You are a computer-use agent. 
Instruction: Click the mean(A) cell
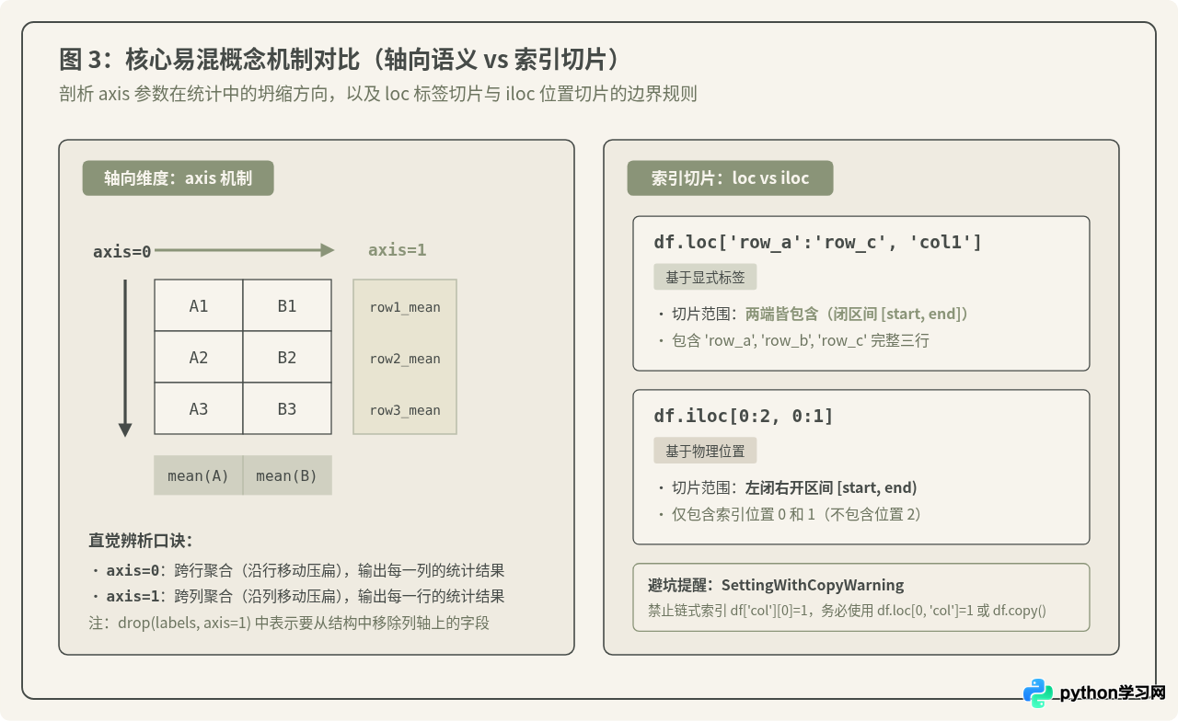[x=198, y=475]
